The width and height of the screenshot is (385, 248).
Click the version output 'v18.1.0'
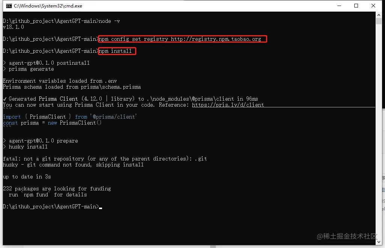pyautogui.click(x=14, y=27)
